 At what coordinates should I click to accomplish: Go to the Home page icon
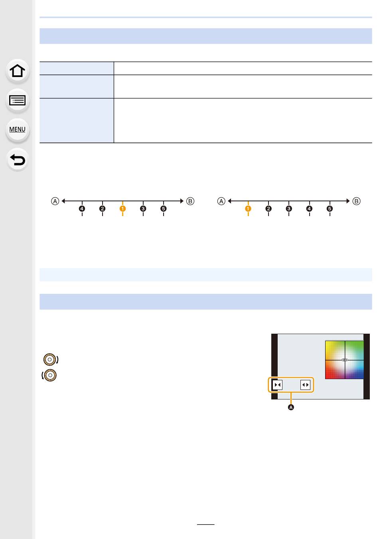pos(17,71)
